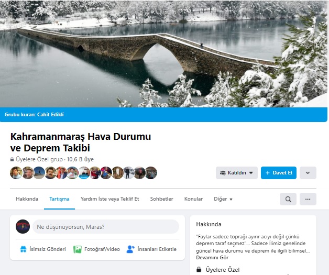Click the Ne düşünüyorsun post input field
Viewport: 329px width, 275px height.
[x=106, y=226]
